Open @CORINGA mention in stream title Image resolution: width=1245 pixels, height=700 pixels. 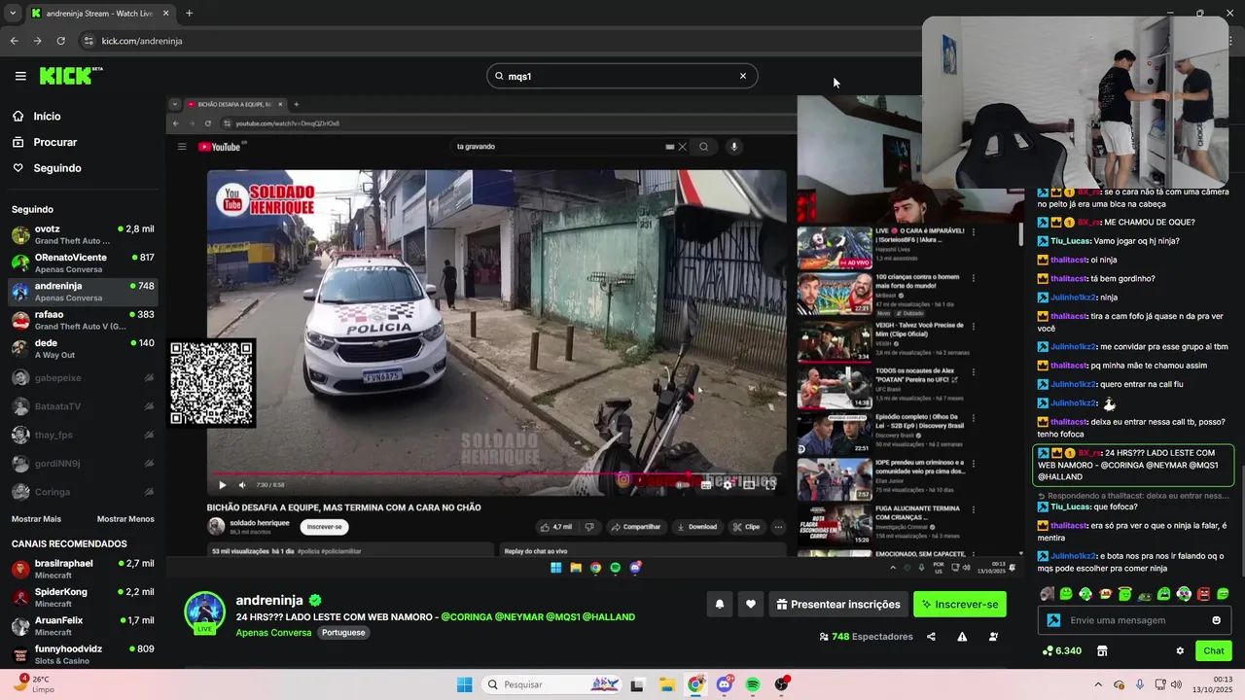465,617
